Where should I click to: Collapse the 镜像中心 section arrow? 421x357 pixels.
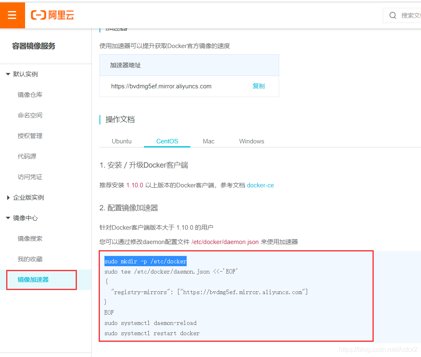(8, 218)
